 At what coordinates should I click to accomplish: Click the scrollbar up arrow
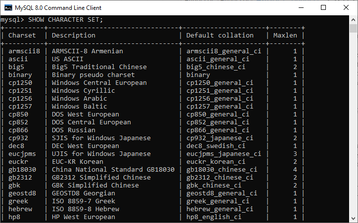coord(353,20)
